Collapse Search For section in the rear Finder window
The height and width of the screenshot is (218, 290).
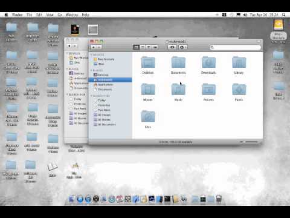click(x=67, y=94)
